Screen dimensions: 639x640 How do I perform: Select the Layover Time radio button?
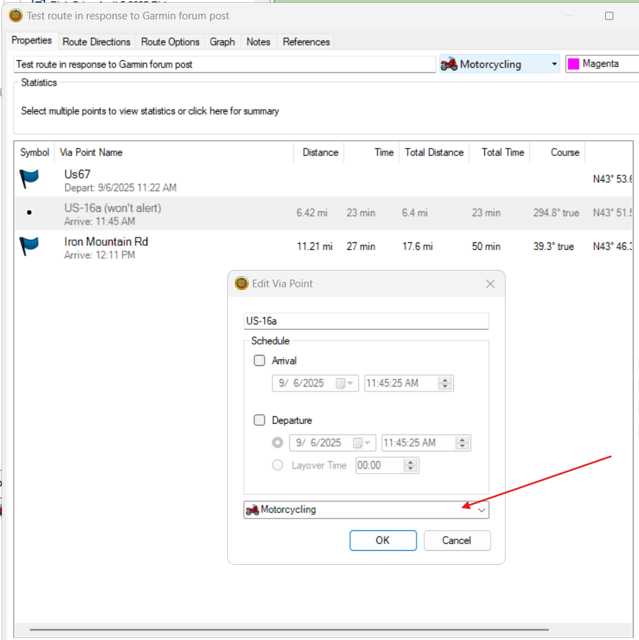[x=278, y=465]
